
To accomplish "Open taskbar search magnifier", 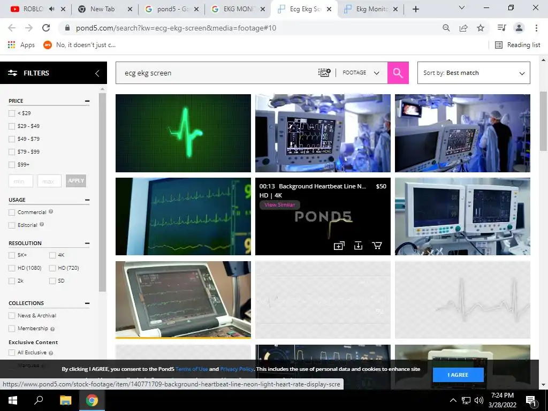I will coord(39,400).
